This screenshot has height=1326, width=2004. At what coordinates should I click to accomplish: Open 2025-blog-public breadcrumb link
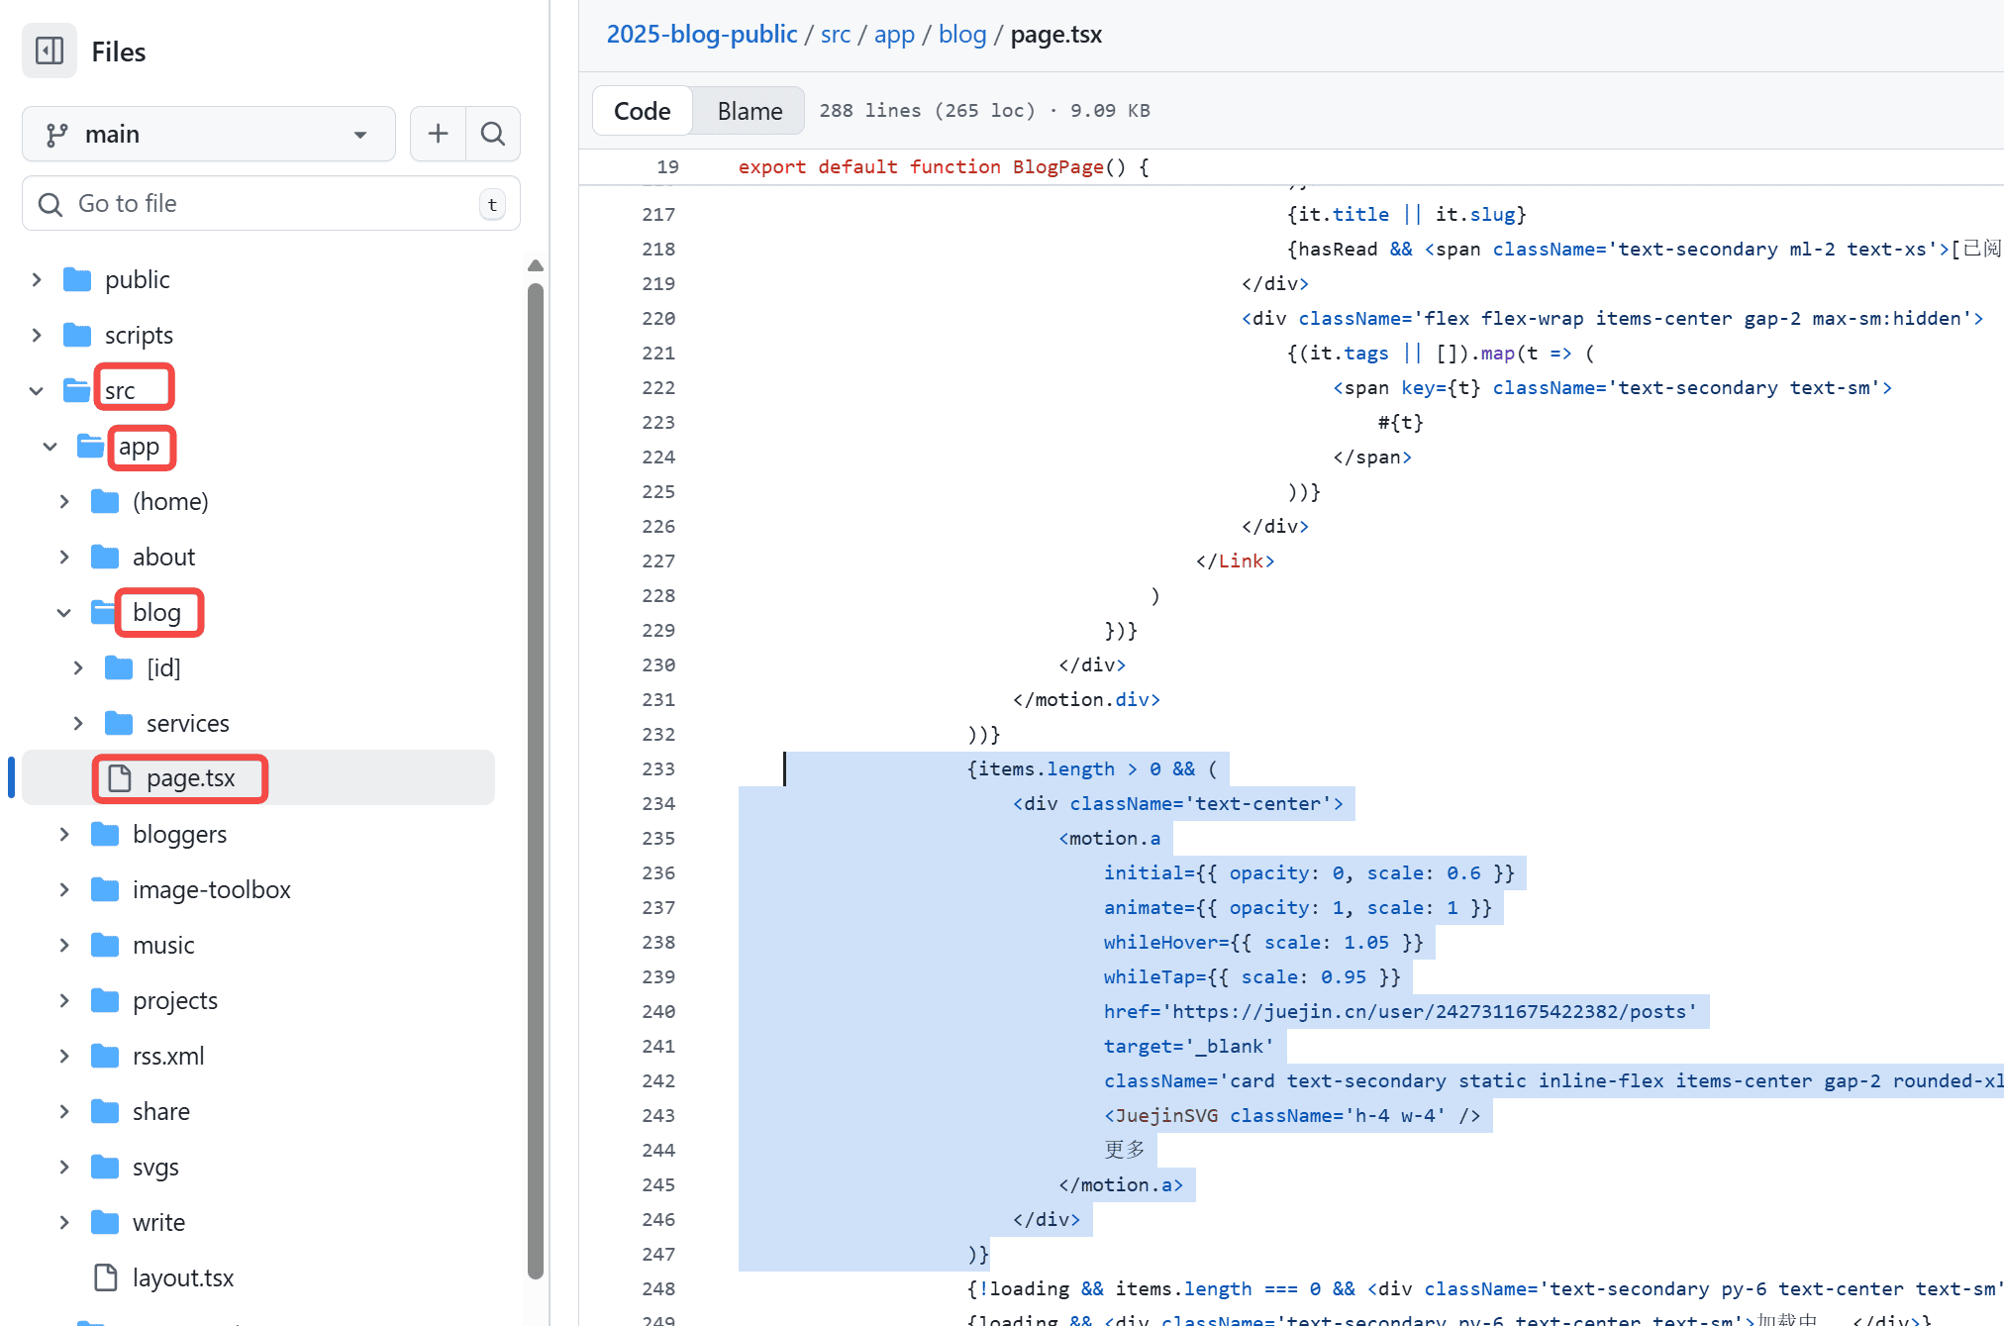[701, 35]
